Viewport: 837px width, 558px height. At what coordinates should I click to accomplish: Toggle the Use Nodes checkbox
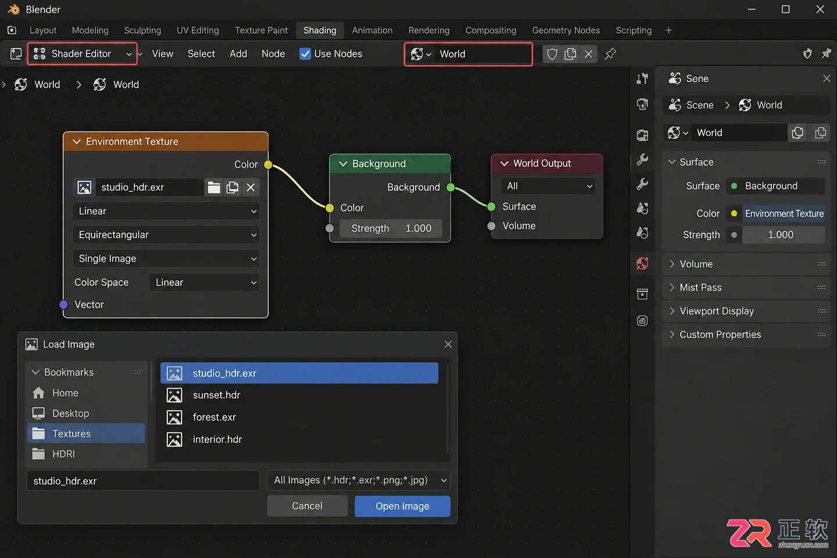[305, 54]
